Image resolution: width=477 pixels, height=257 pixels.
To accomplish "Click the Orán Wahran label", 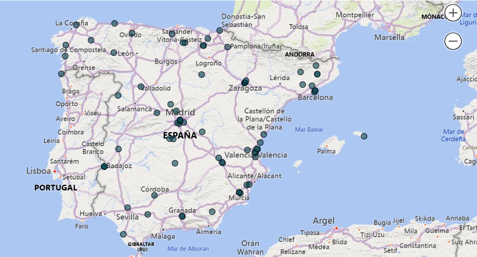I will pyautogui.click(x=250, y=247).
